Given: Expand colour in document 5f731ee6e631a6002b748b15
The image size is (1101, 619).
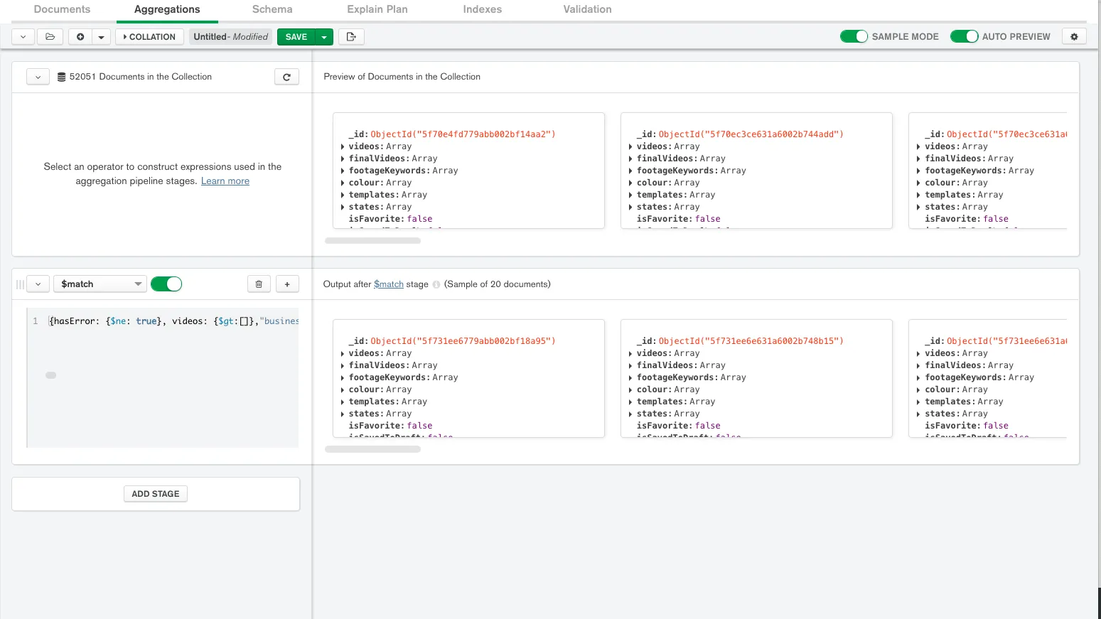Looking at the screenshot, I should 630,389.
